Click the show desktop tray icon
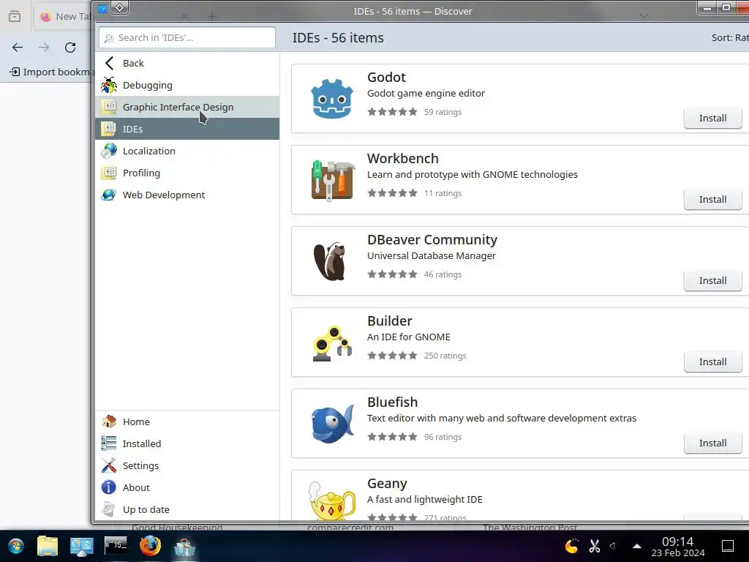This screenshot has width=749, height=562. point(728,546)
